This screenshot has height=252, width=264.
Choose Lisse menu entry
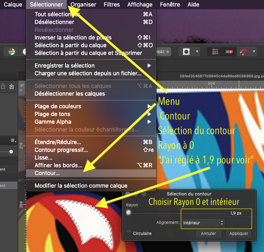coord(91,158)
